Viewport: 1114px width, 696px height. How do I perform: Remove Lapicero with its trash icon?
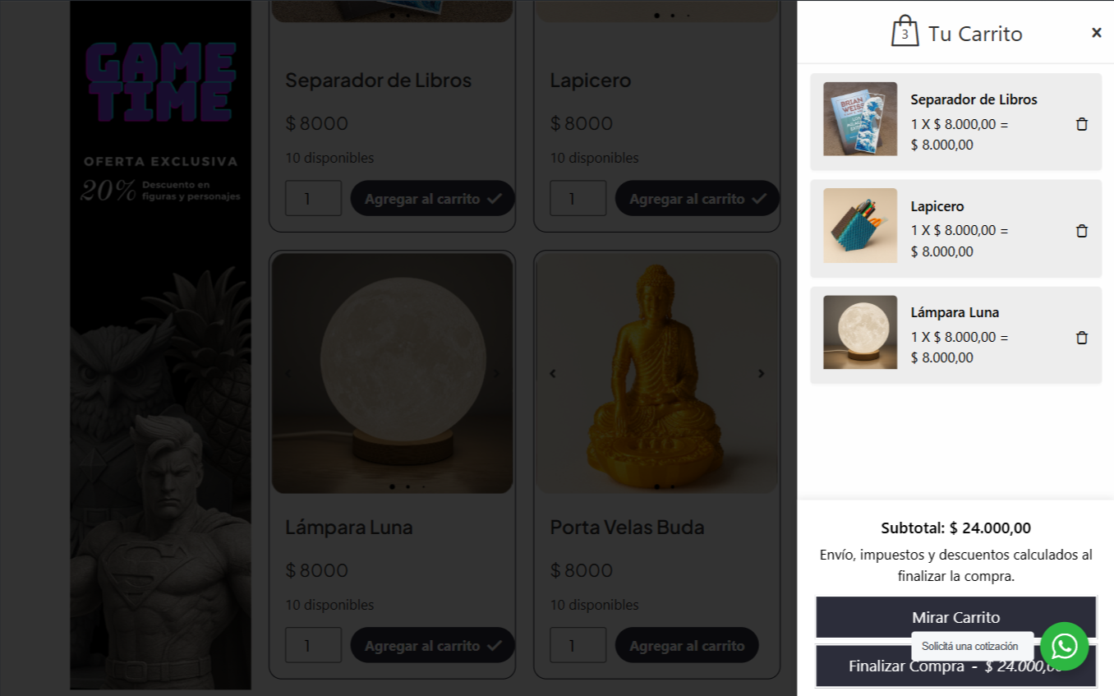(1082, 231)
